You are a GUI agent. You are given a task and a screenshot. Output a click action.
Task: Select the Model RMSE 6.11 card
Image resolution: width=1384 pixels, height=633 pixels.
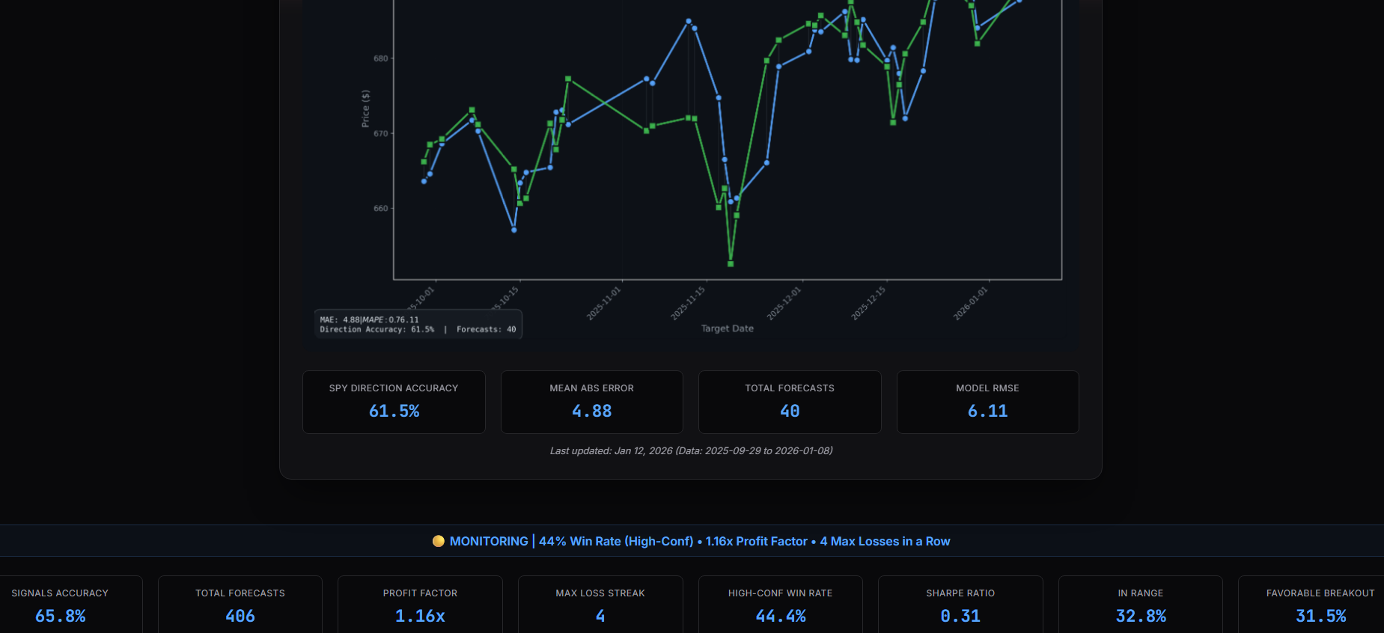click(987, 402)
